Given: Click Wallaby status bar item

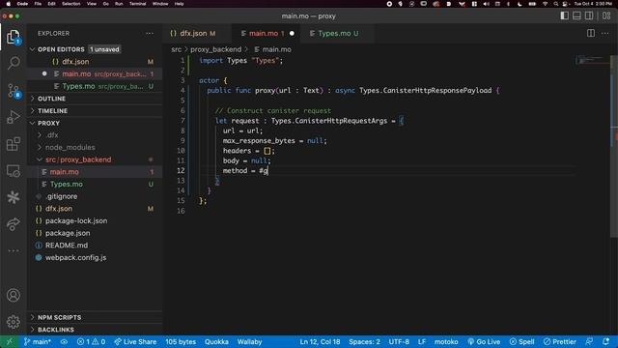Looking at the screenshot, I should [249, 341].
